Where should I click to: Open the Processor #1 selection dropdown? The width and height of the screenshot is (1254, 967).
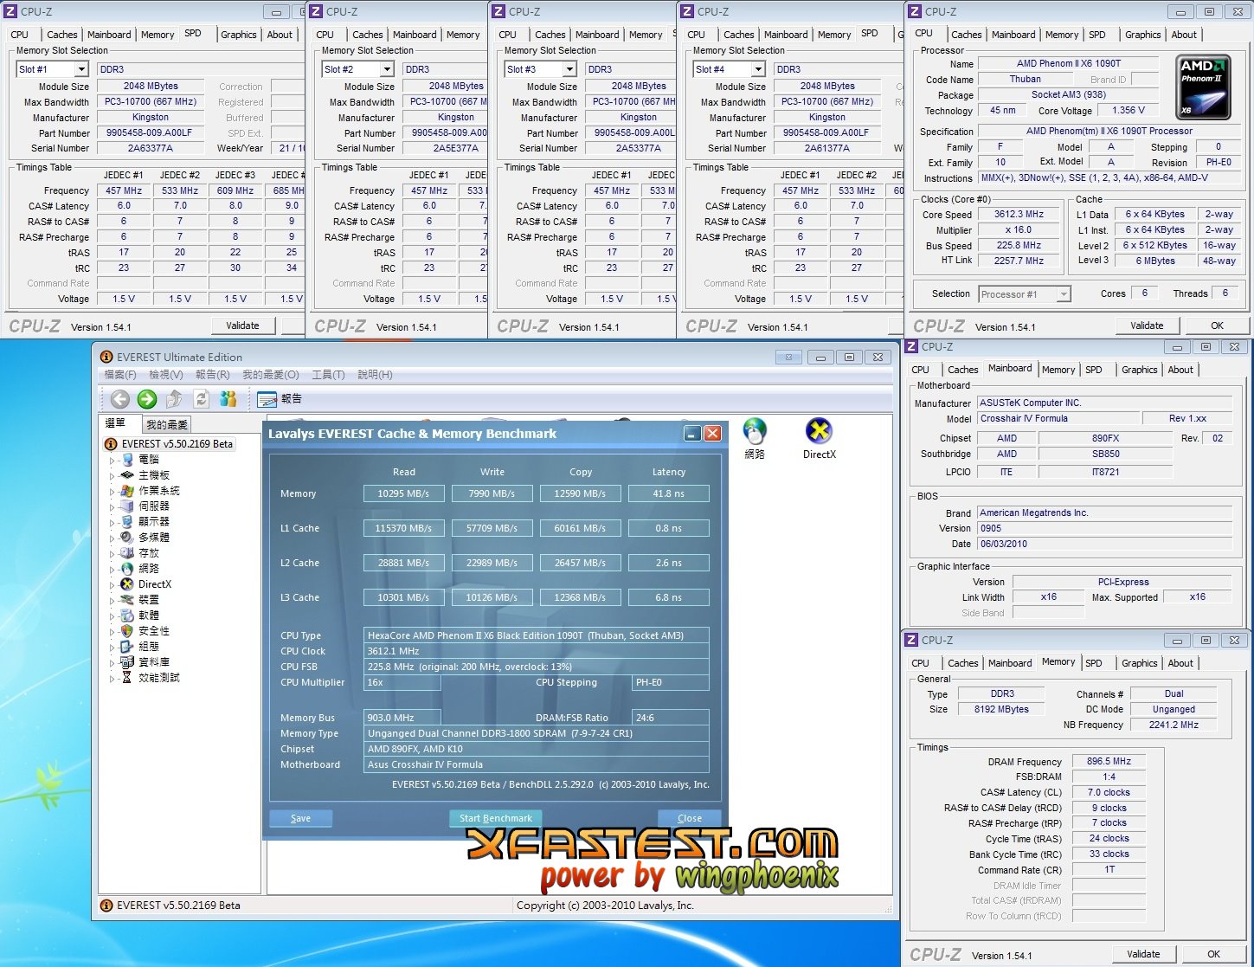click(x=1064, y=294)
